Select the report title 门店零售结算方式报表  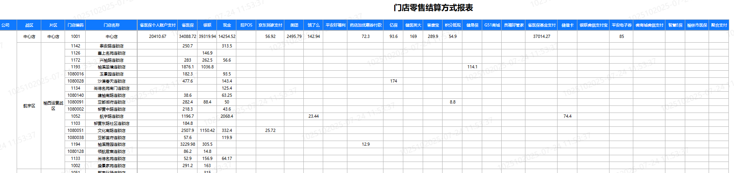(433, 8)
